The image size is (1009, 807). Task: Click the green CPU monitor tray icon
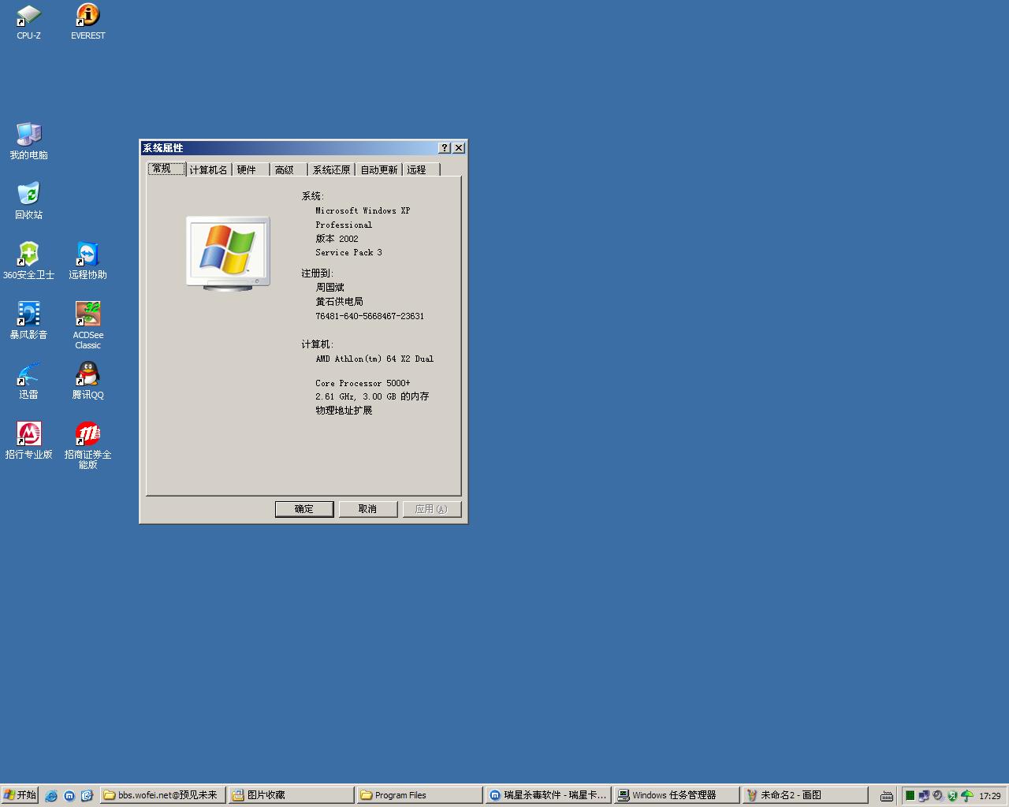[910, 796]
